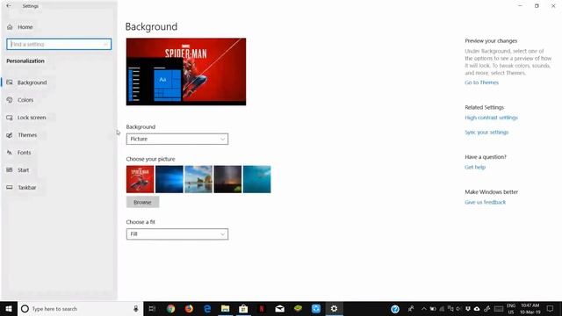The image size is (562, 316).
Task: Open Netflix from the taskbar
Action: 262,309
